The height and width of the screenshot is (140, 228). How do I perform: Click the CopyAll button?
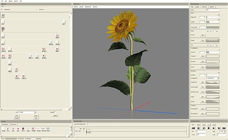(x=17, y=118)
